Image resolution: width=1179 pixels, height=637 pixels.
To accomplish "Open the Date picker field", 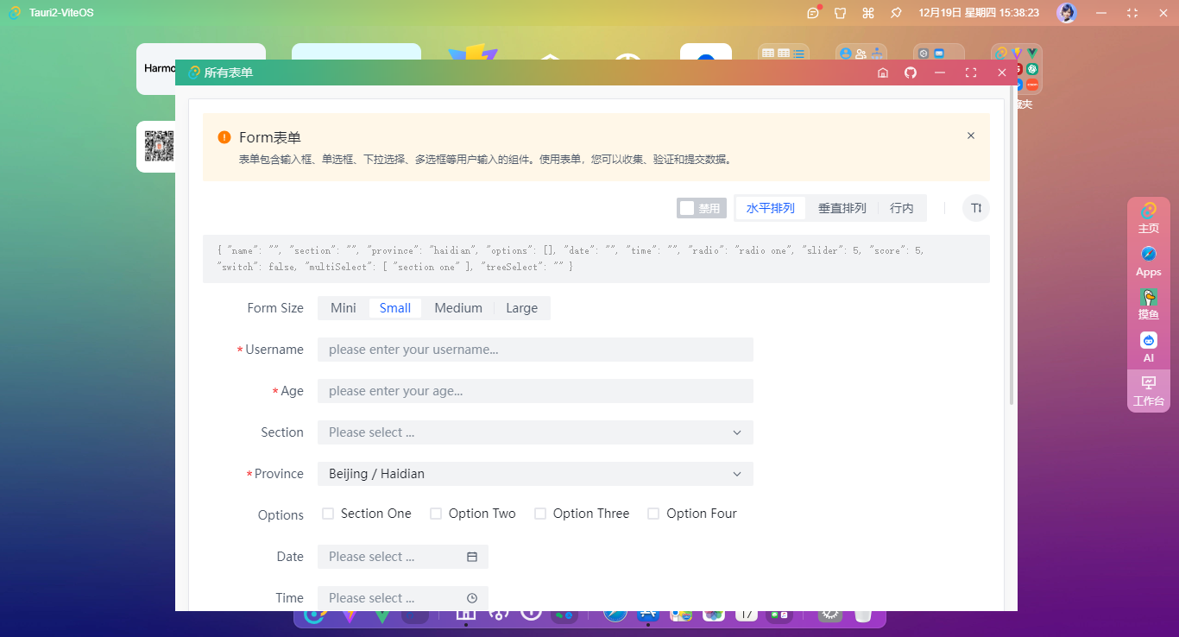I will (x=403, y=557).
